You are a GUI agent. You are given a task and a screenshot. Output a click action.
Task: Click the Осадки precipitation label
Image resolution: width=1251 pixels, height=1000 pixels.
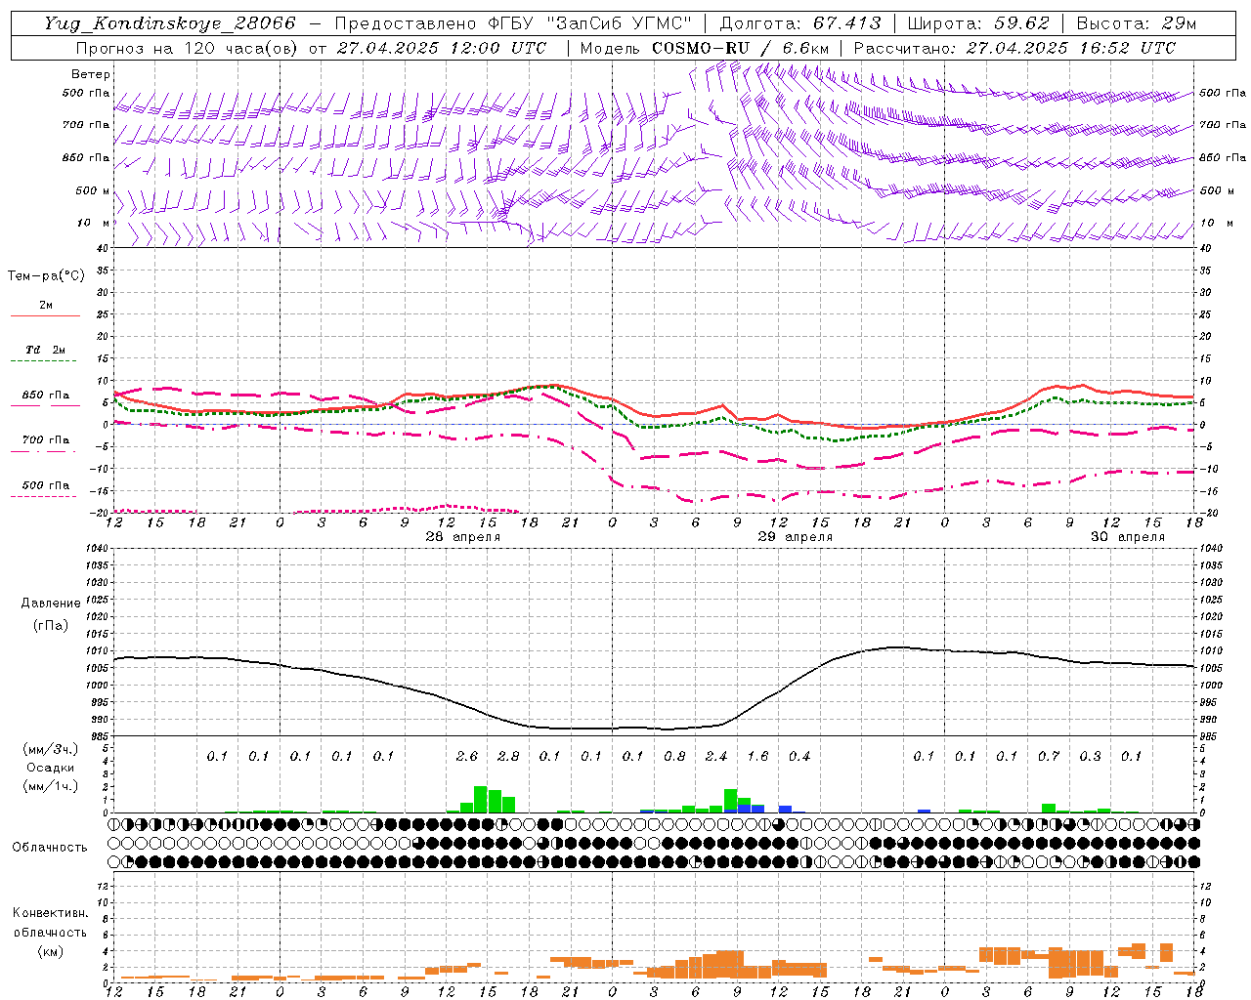click(51, 768)
